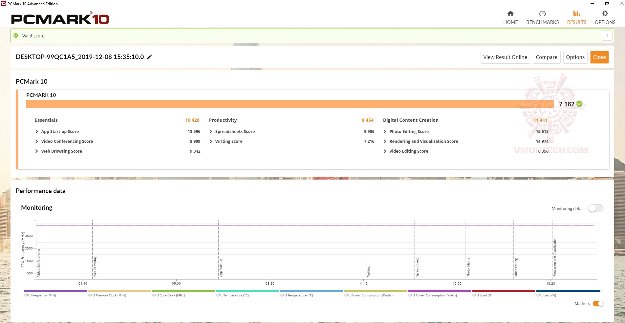
Task: Minimize the PCMark 10 window
Action: point(592,4)
